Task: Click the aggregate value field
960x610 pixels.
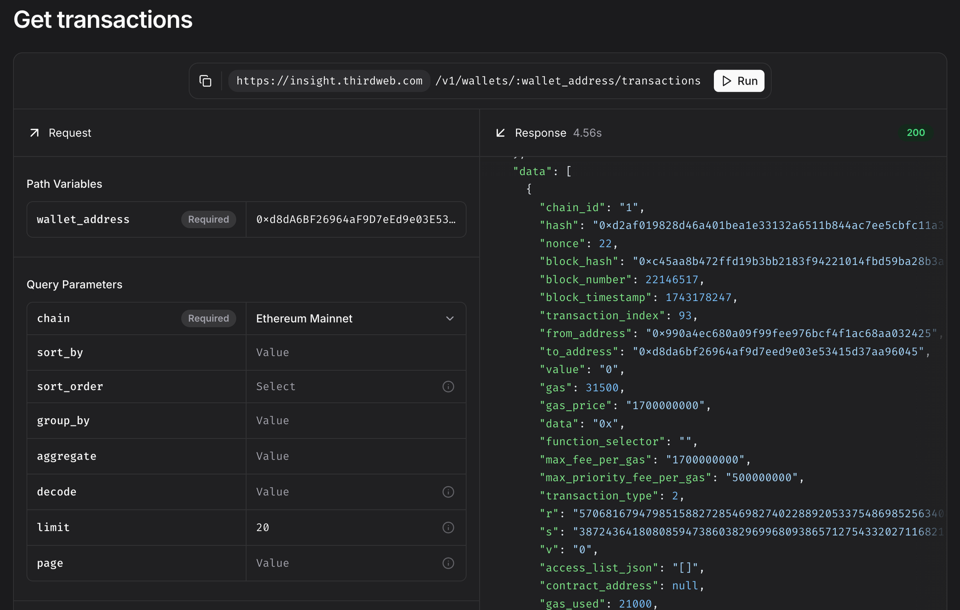Action: 355,456
